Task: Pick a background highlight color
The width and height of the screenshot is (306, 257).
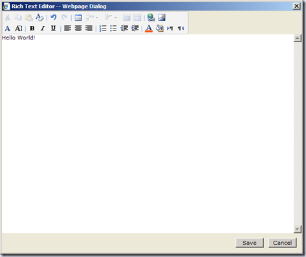Action: (x=159, y=28)
